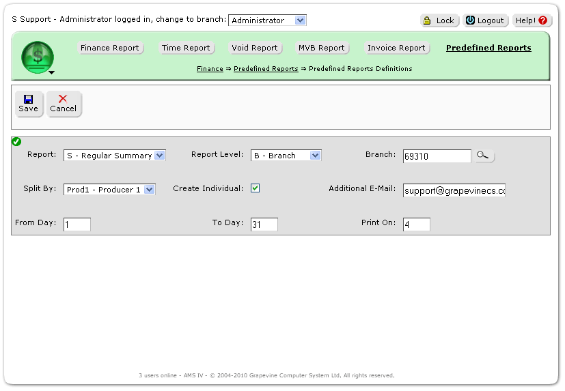The image size is (565, 391).
Task: Click the Lock padlock button
Action: click(x=439, y=20)
